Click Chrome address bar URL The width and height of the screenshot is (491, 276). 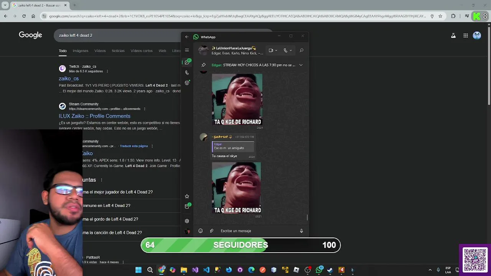pos(237,16)
